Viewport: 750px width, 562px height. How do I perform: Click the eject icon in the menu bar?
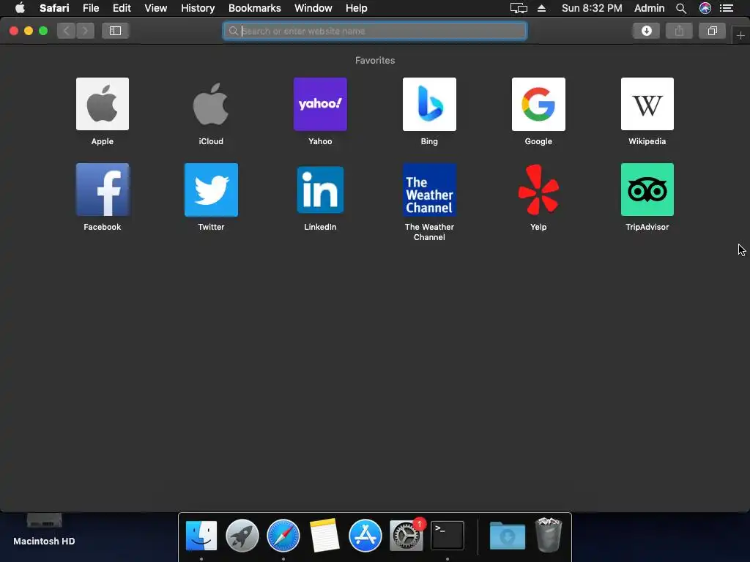click(541, 8)
